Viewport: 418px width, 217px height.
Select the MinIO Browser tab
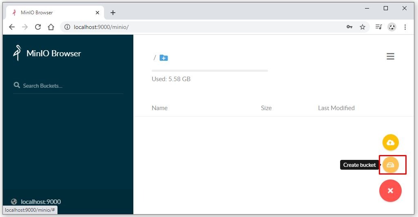click(x=53, y=13)
